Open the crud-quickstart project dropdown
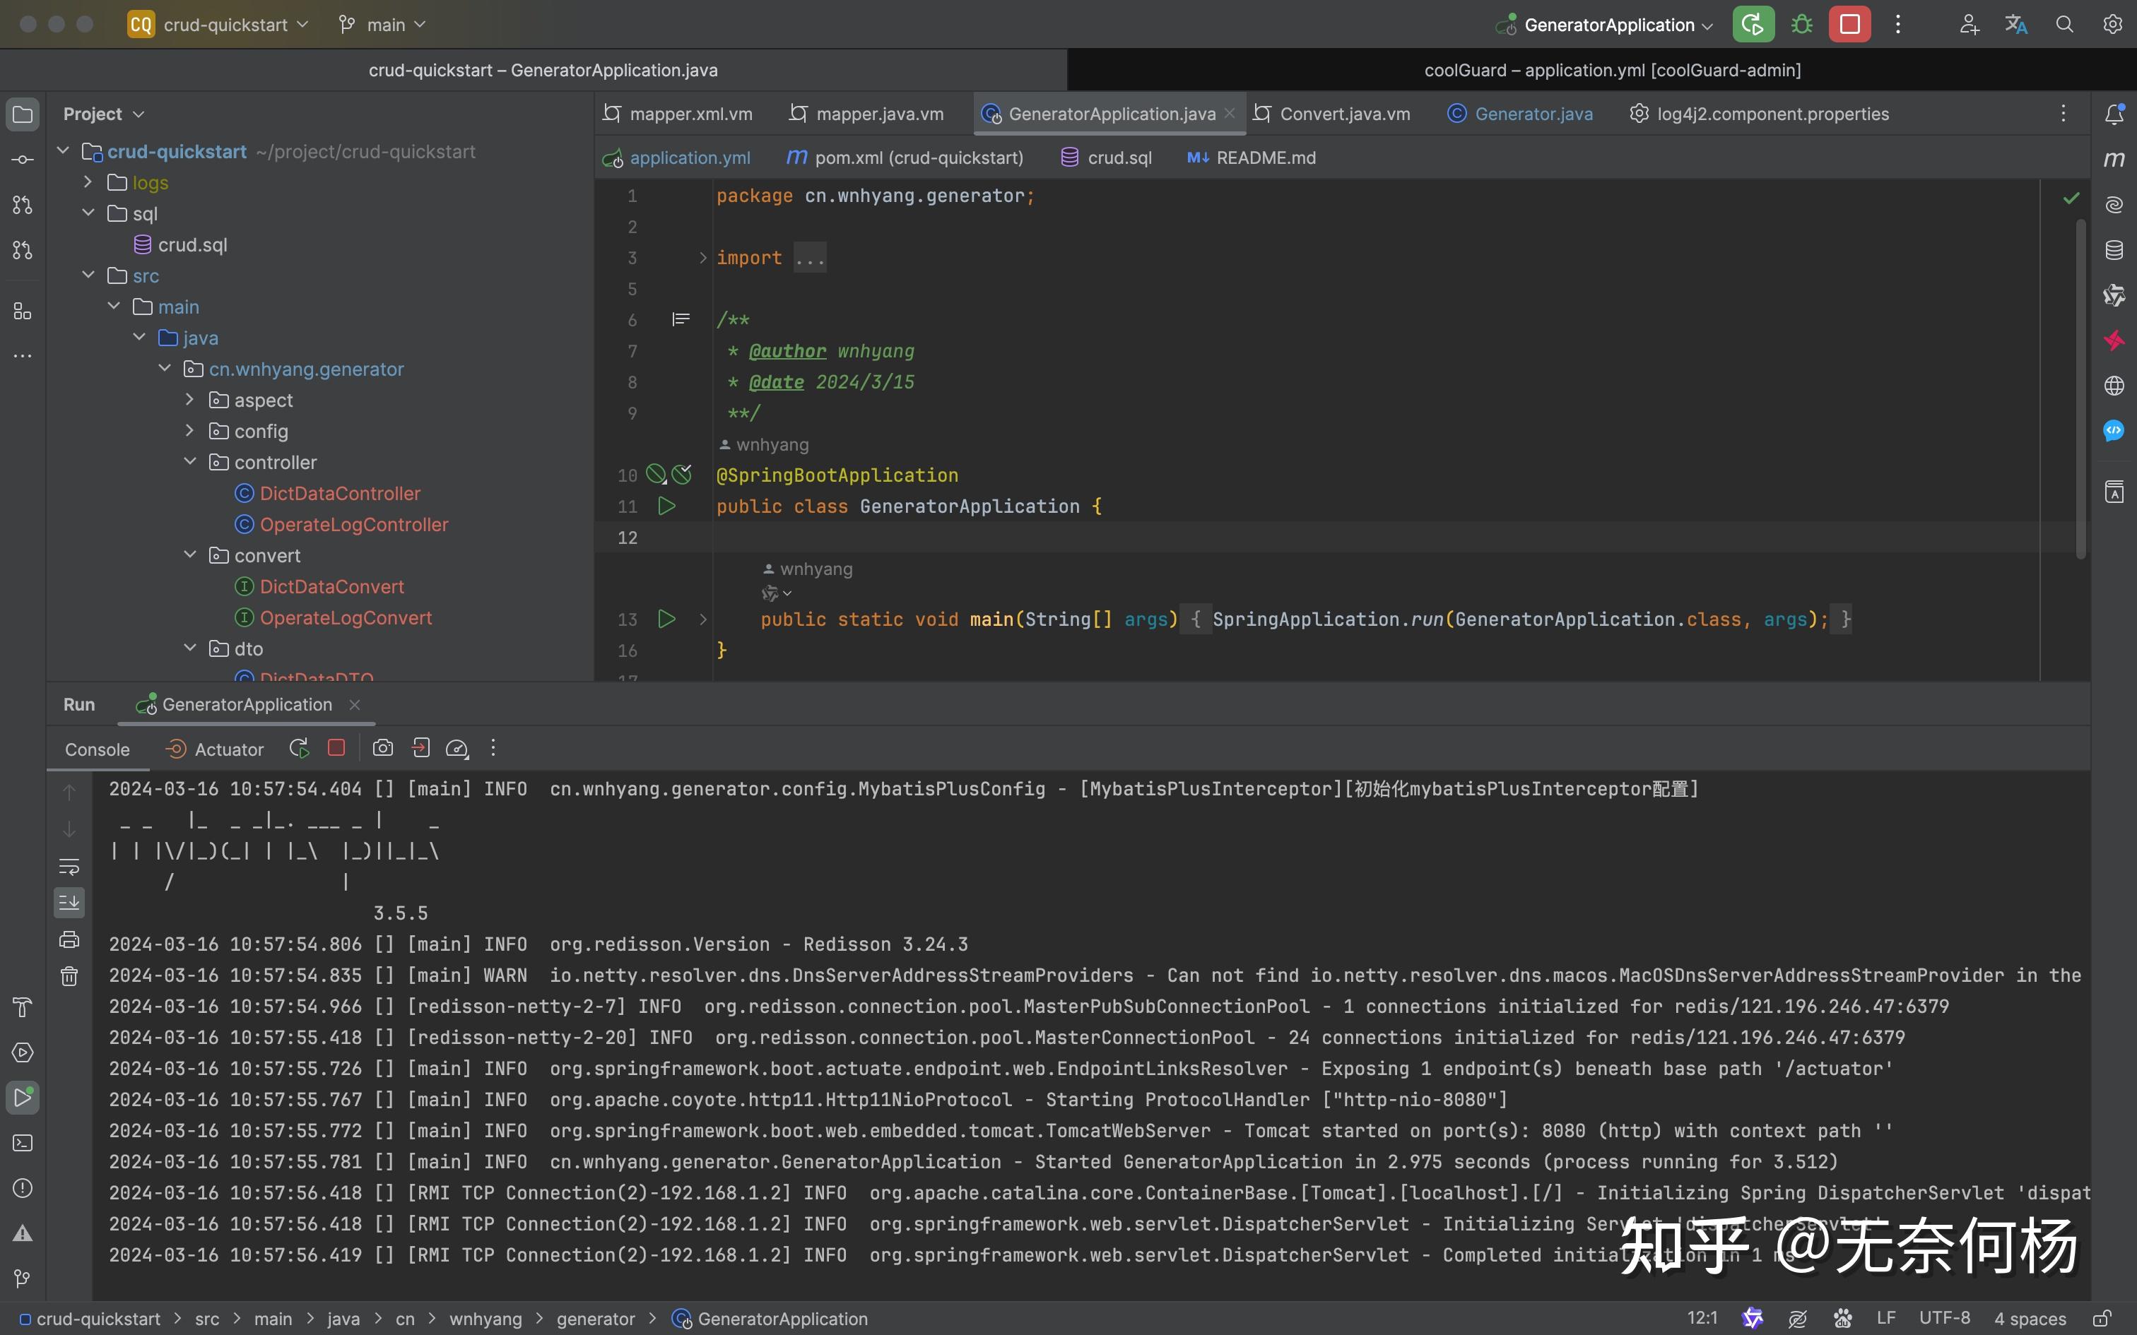 (x=218, y=25)
